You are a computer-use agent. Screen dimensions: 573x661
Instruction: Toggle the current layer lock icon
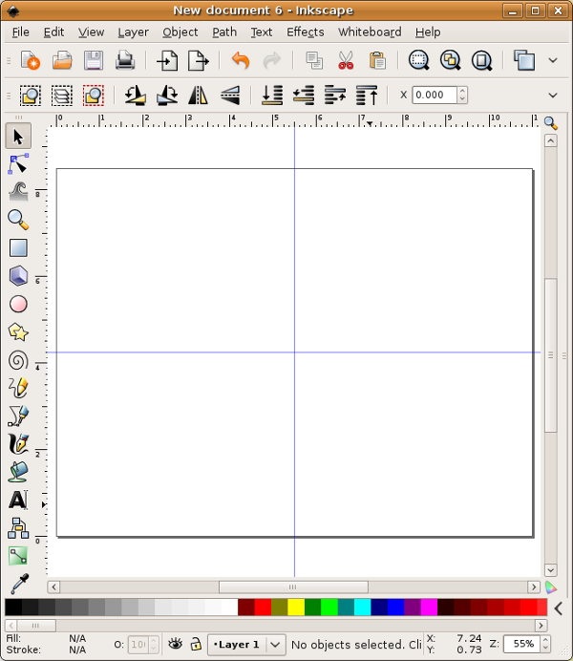click(x=196, y=645)
